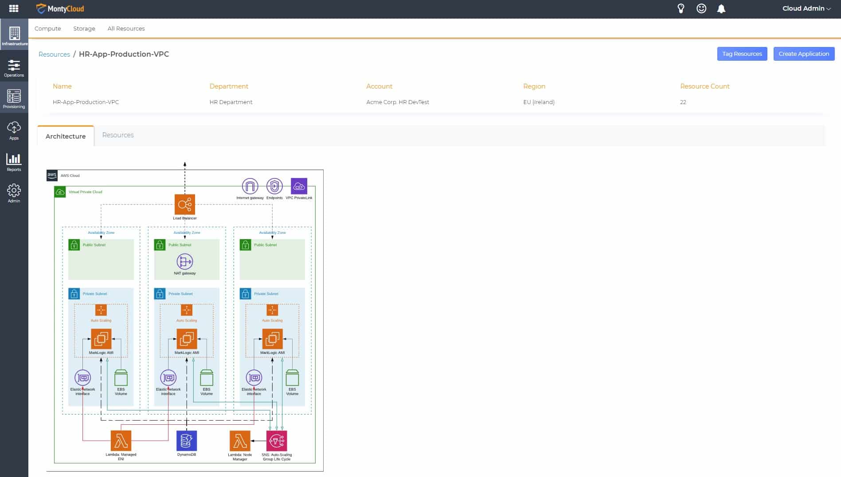Go to Provisioning in the sidebar
The width and height of the screenshot is (841, 477).
click(x=14, y=99)
